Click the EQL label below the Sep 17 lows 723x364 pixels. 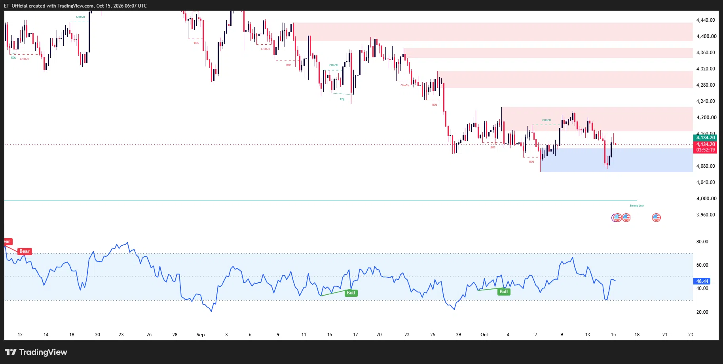(343, 99)
